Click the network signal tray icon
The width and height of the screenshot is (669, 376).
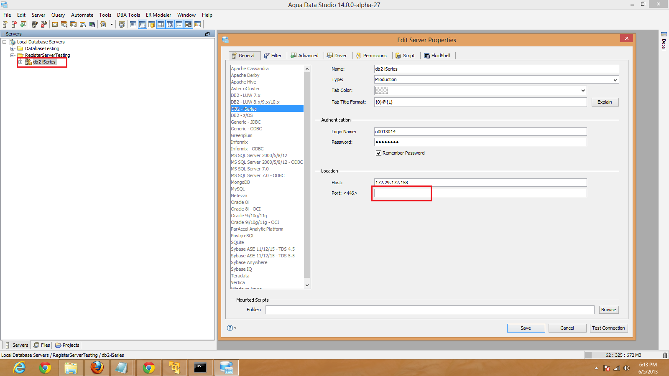point(617,368)
